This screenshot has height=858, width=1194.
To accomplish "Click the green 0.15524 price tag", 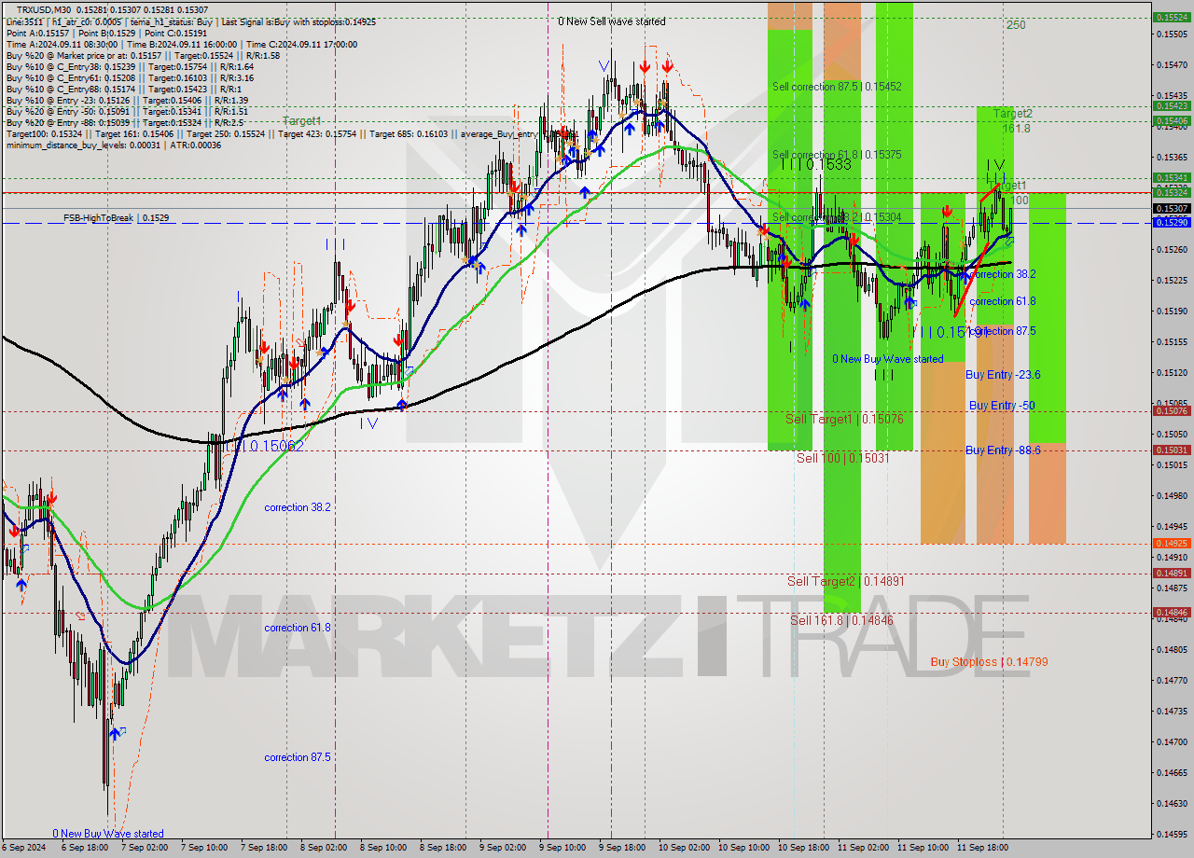I will pos(1172,18).
